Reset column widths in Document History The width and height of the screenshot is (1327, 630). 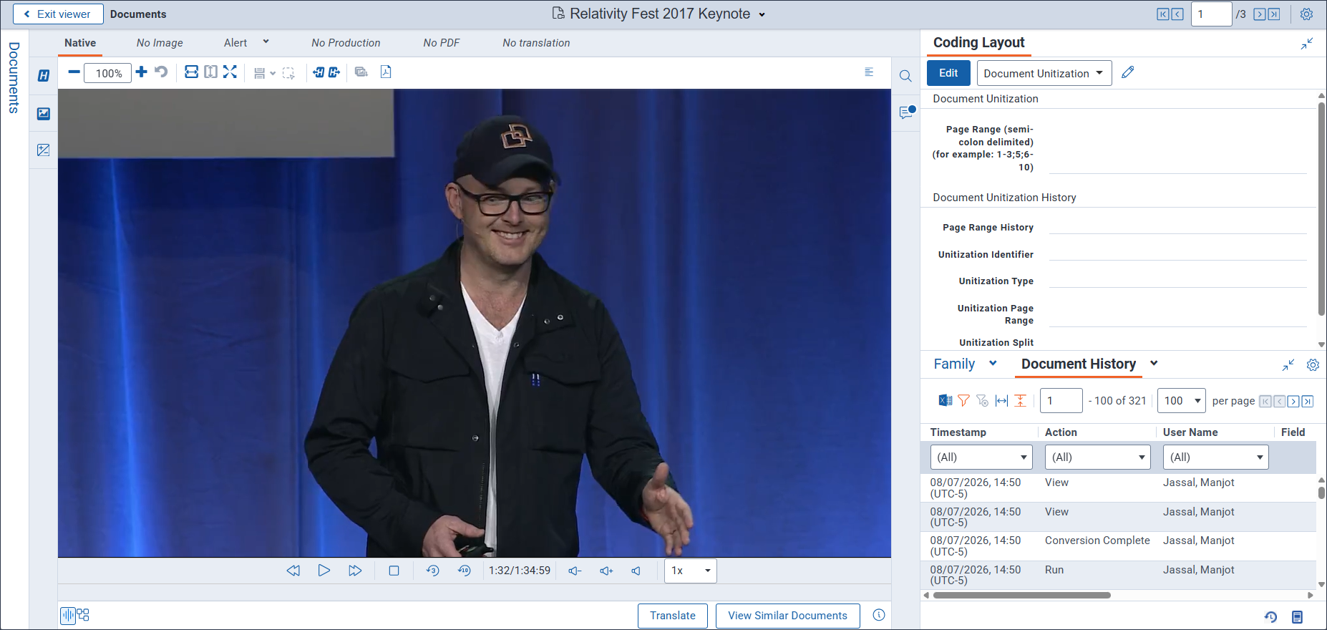click(x=1001, y=400)
